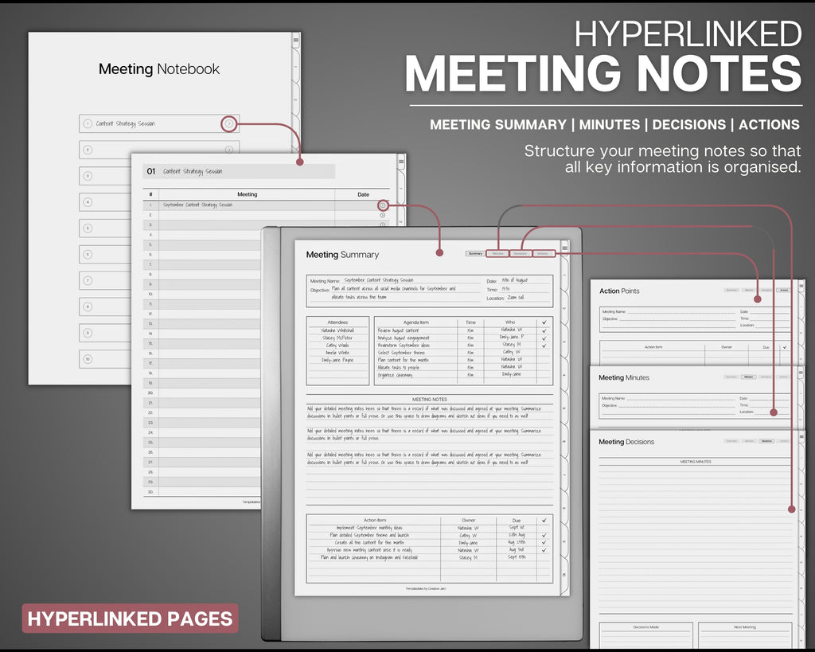Toggle checkmark for Brainstorm September ideas agenda item

click(x=544, y=345)
